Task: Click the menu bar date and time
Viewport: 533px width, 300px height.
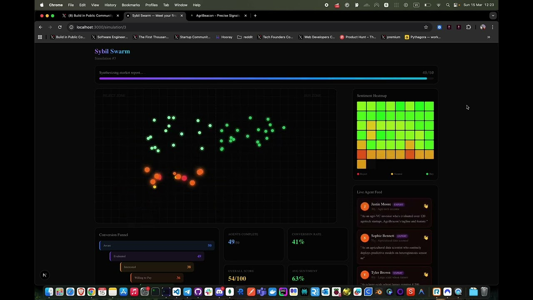Action: (x=478, y=5)
